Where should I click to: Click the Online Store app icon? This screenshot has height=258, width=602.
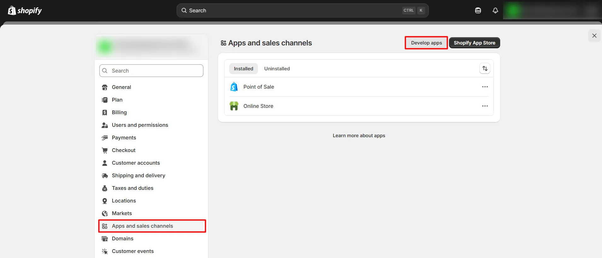[x=234, y=106]
